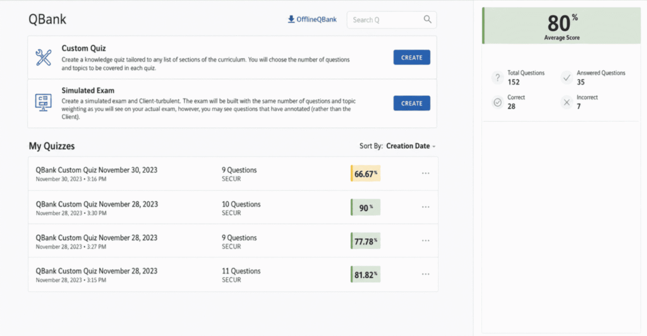Click the Total Questions value 152
This screenshot has height=336, width=647.
513,82
